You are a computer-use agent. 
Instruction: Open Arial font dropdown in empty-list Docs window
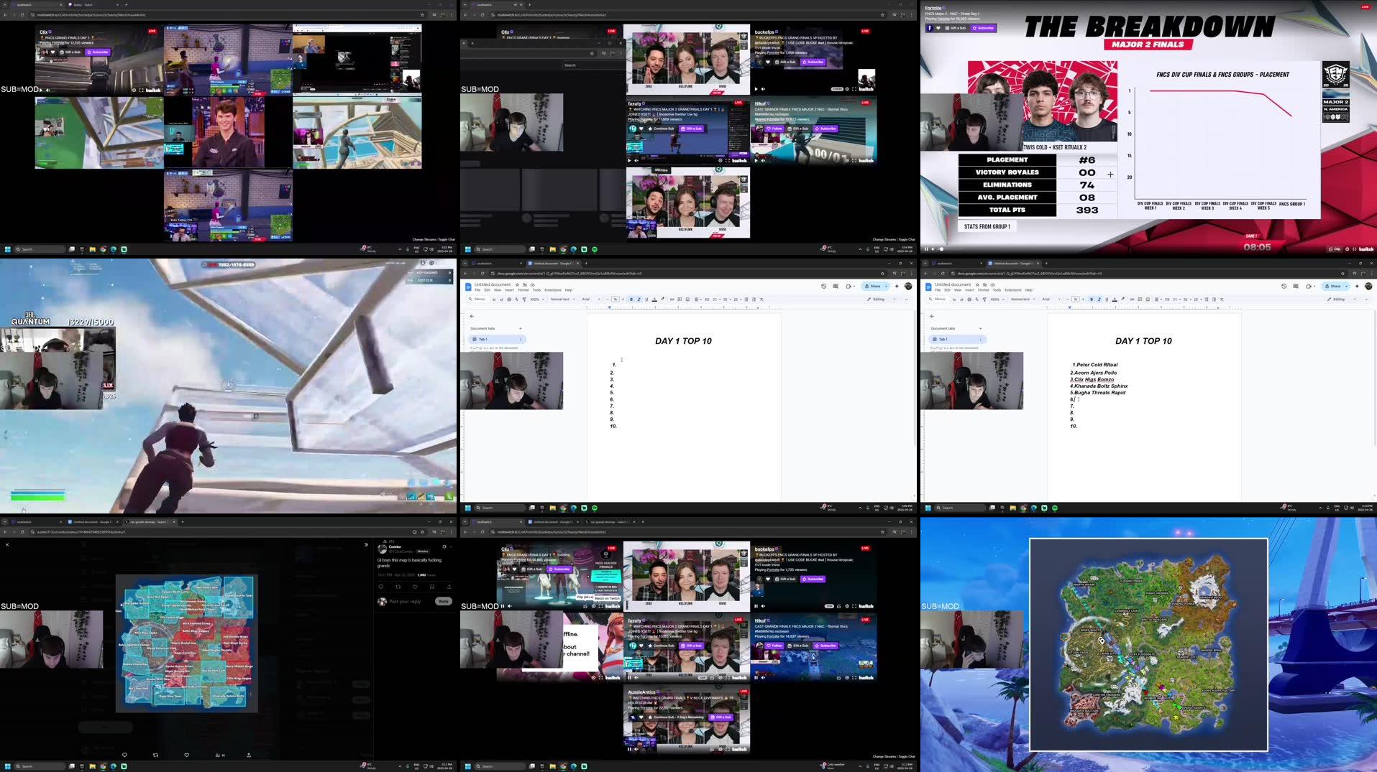(590, 299)
